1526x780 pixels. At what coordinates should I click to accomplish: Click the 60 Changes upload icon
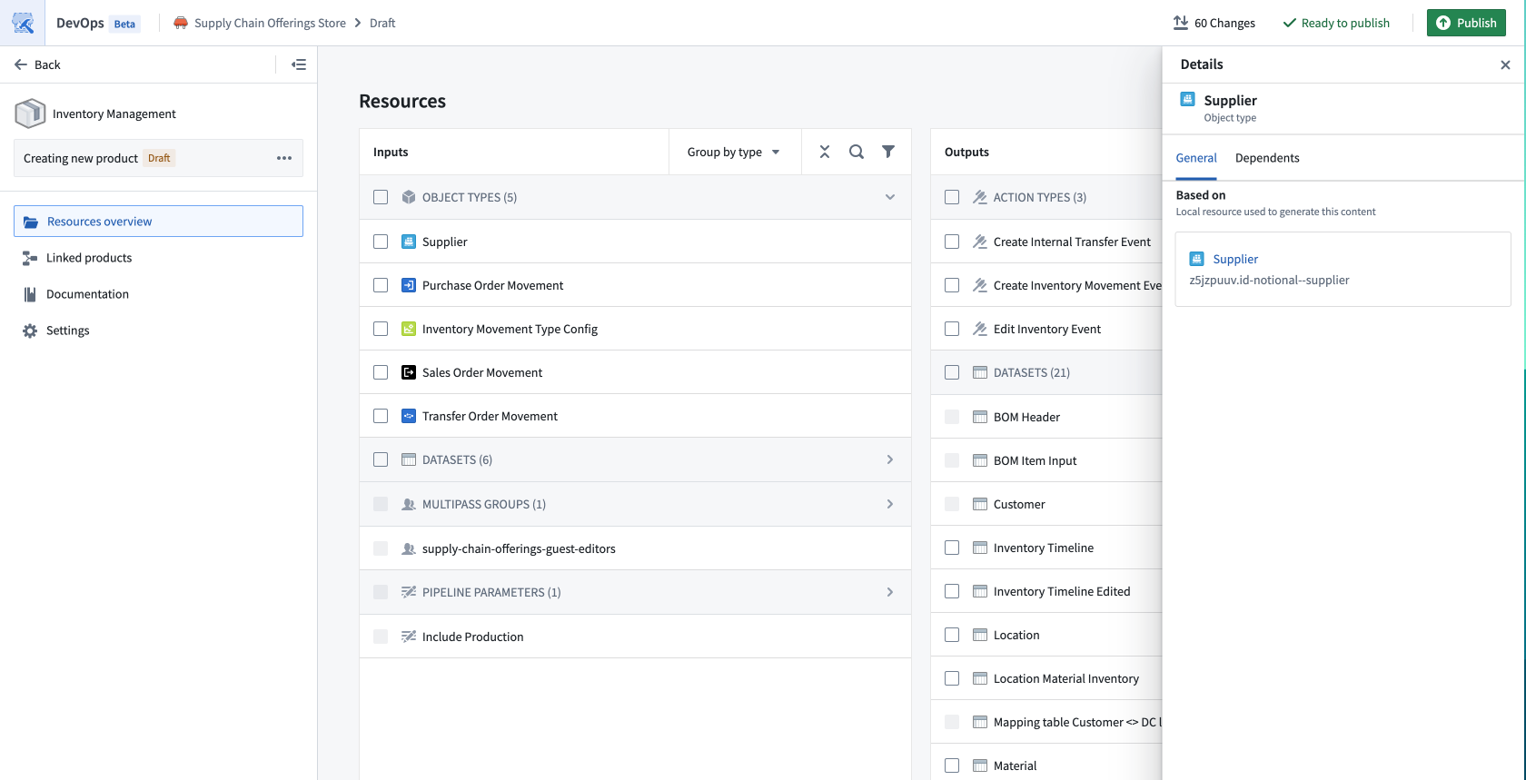point(1181,23)
